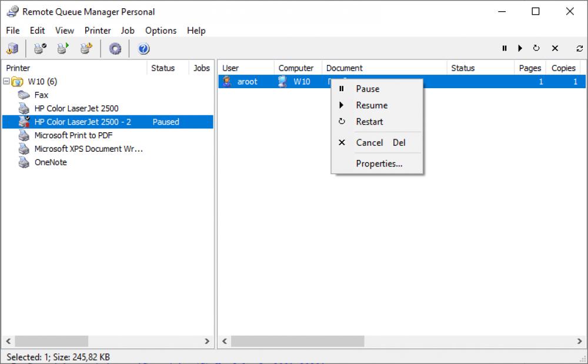Image resolution: width=588 pixels, height=364 pixels.
Task: Select the Fax printer entry
Action: coord(41,95)
